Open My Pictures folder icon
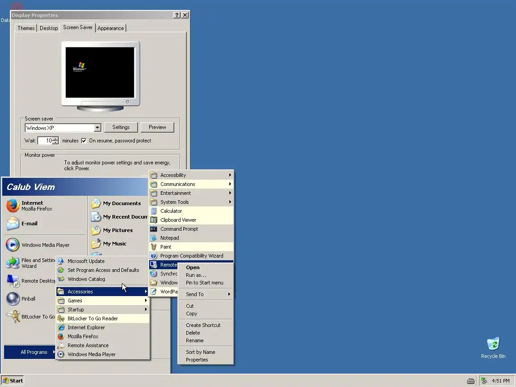Screen dimensions: 516x387 coord(96,230)
